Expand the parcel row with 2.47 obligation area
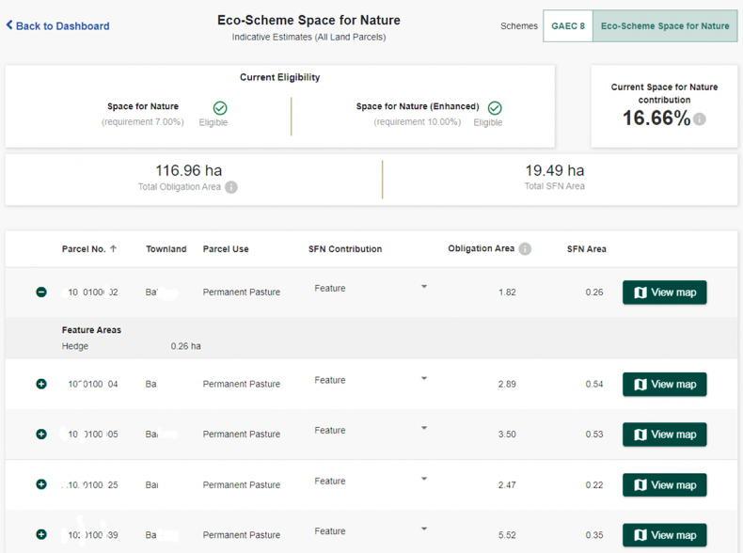This screenshot has width=743, height=553. point(41,484)
